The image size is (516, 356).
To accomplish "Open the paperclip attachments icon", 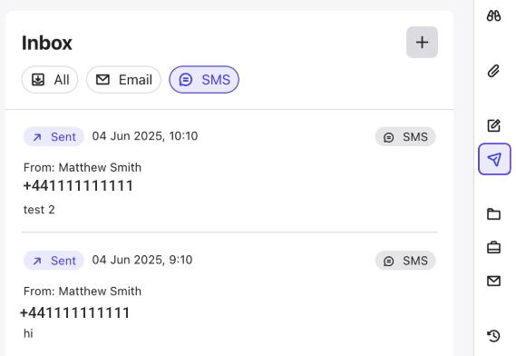I will point(493,71).
